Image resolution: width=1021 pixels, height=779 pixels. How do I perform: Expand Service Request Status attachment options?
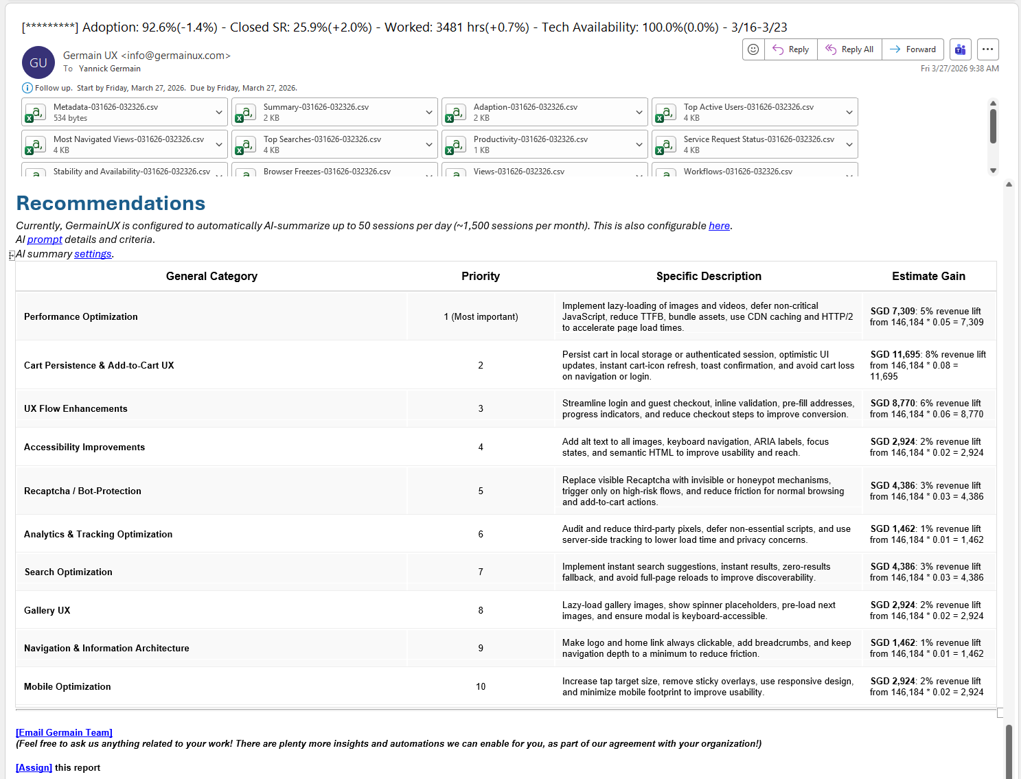pyautogui.click(x=849, y=145)
